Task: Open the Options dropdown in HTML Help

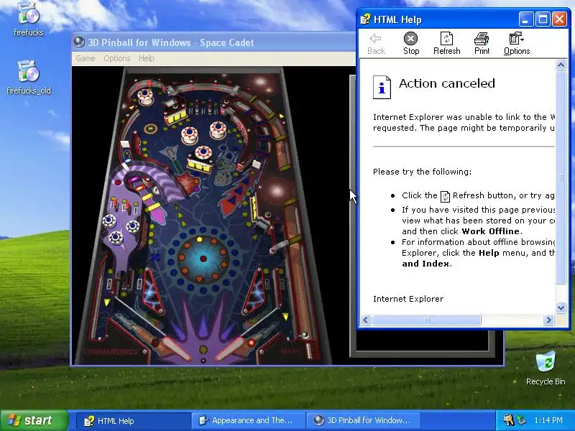Action: tap(517, 44)
